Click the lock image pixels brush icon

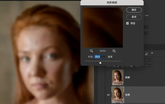click(x=118, y=66)
